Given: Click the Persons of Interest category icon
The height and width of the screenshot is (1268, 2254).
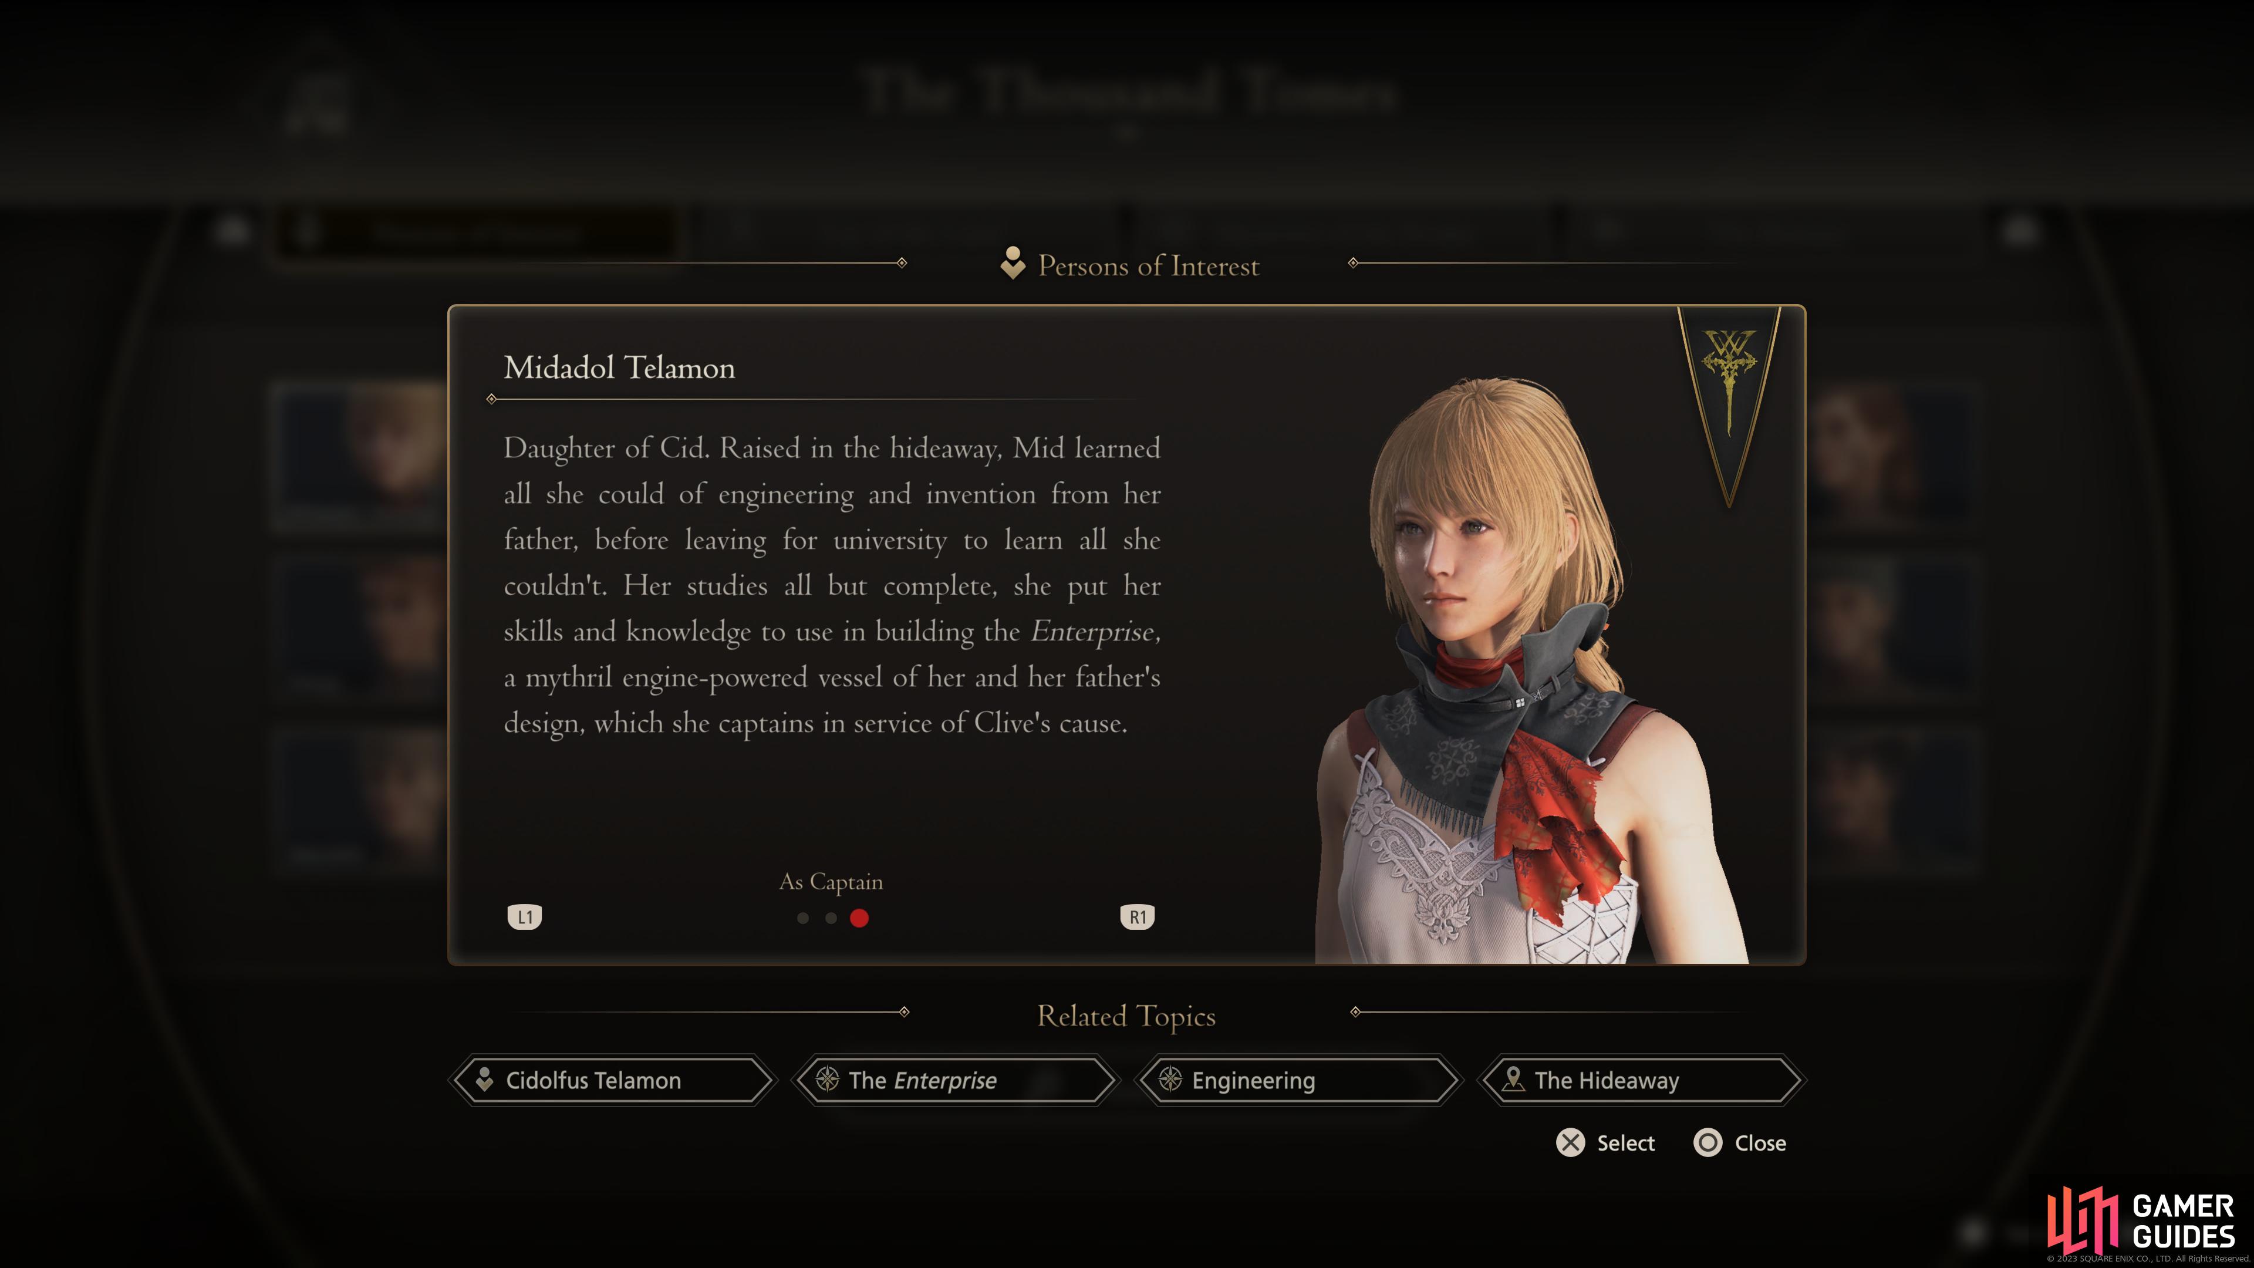Looking at the screenshot, I should tap(1013, 264).
